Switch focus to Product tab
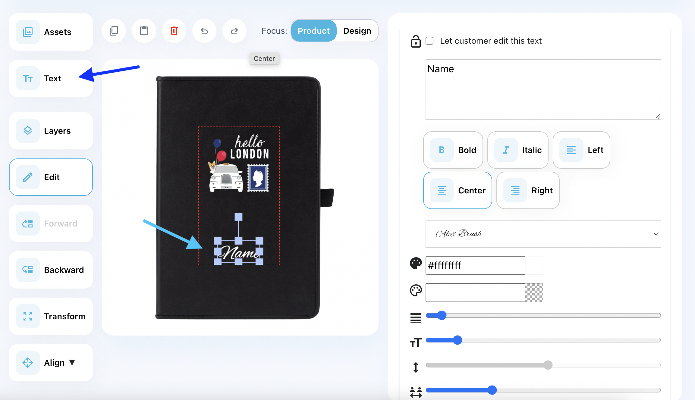695x400 pixels. tap(313, 31)
